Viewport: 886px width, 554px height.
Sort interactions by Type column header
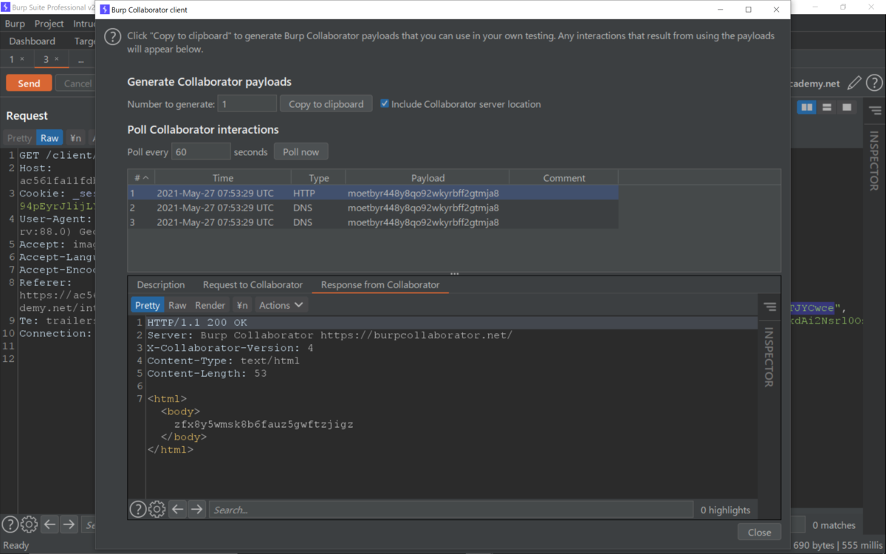319,177
